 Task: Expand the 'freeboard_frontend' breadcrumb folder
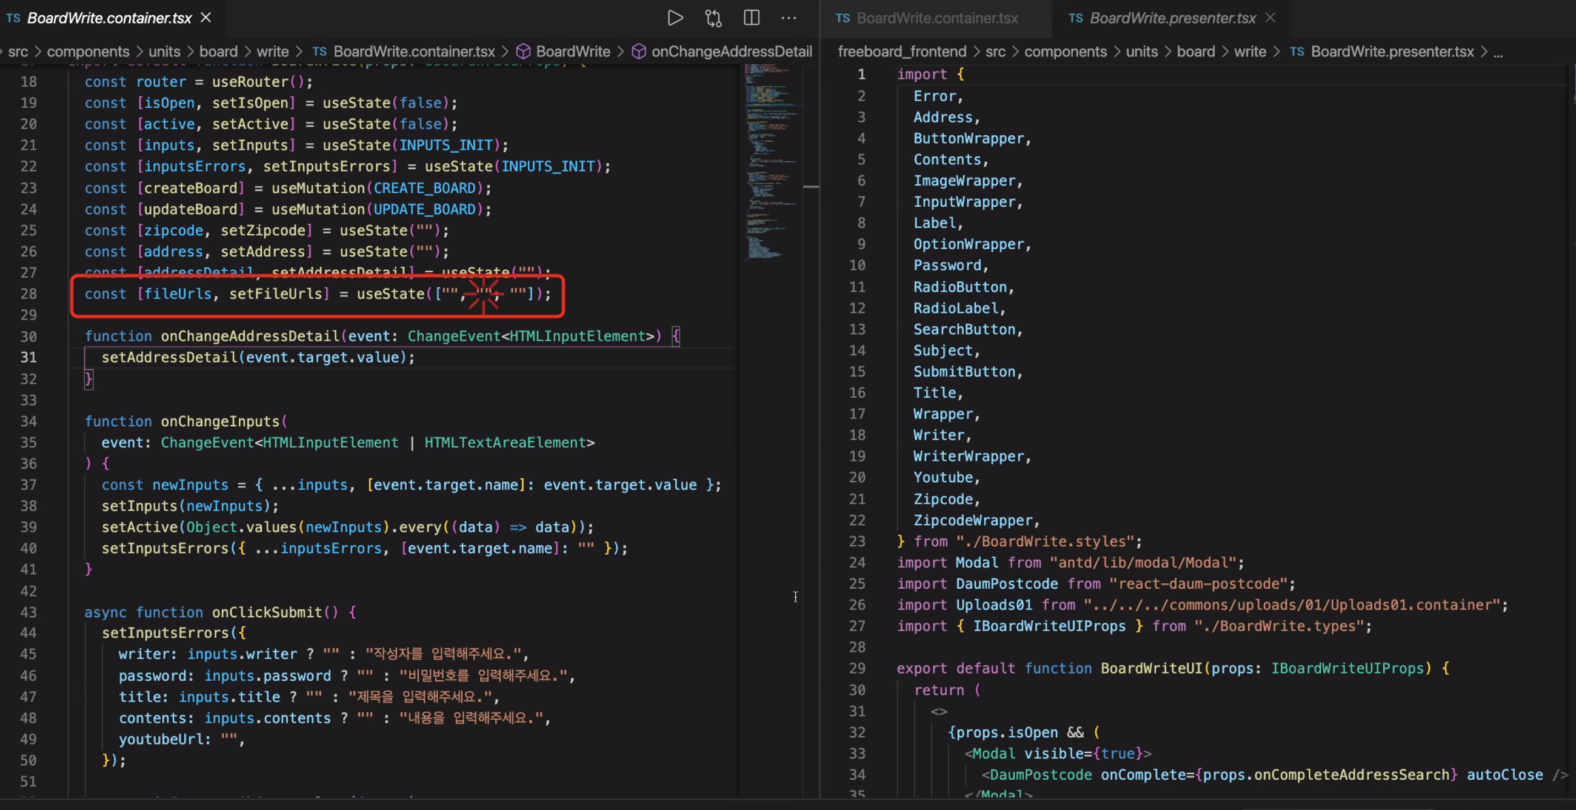pos(902,52)
